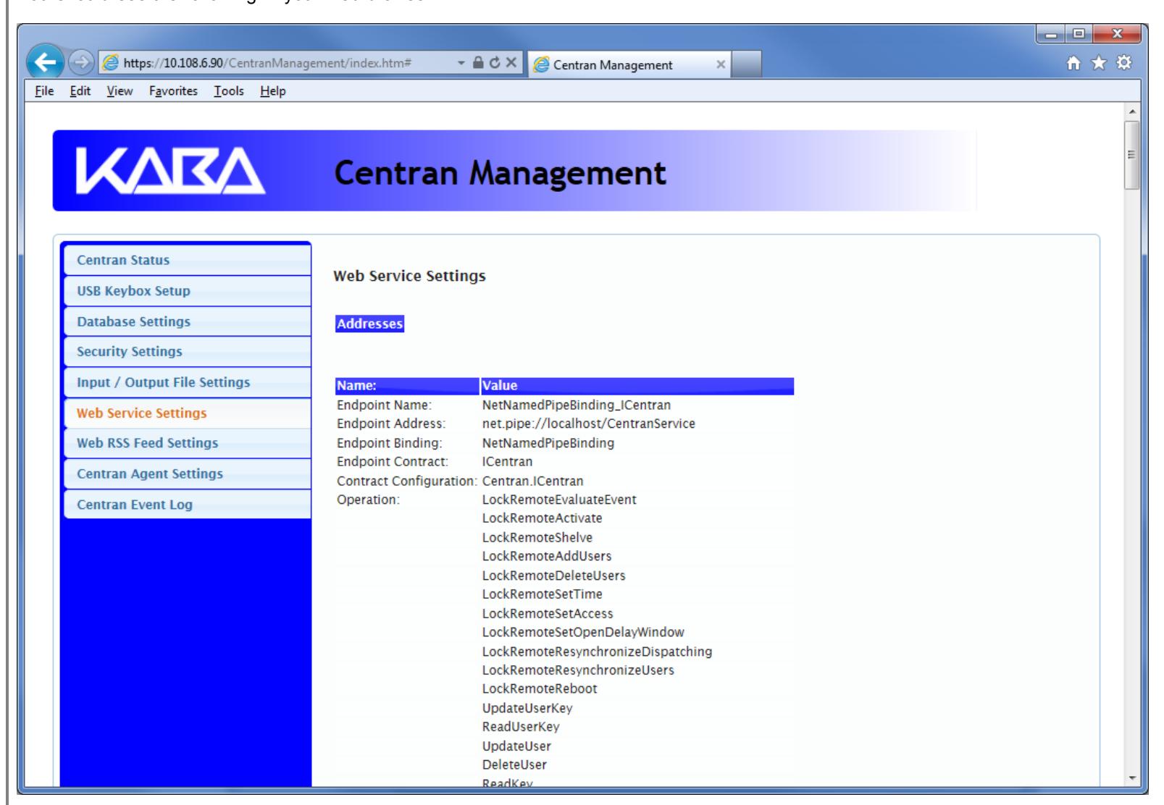Viewport: 1164px width, 805px height.
Task: Select Web Service Settings in sidebar
Action: [188, 413]
